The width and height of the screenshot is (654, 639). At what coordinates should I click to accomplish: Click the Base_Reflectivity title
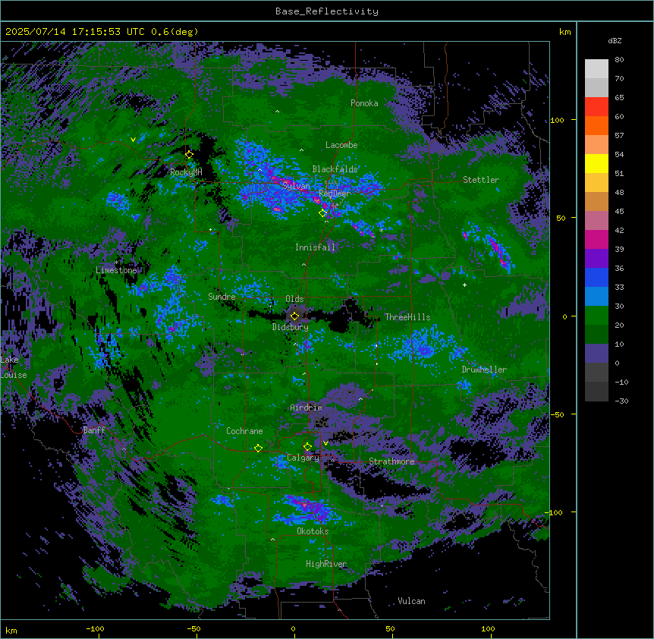pos(327,11)
